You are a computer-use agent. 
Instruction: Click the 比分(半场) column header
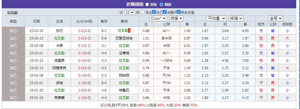tap(84, 21)
